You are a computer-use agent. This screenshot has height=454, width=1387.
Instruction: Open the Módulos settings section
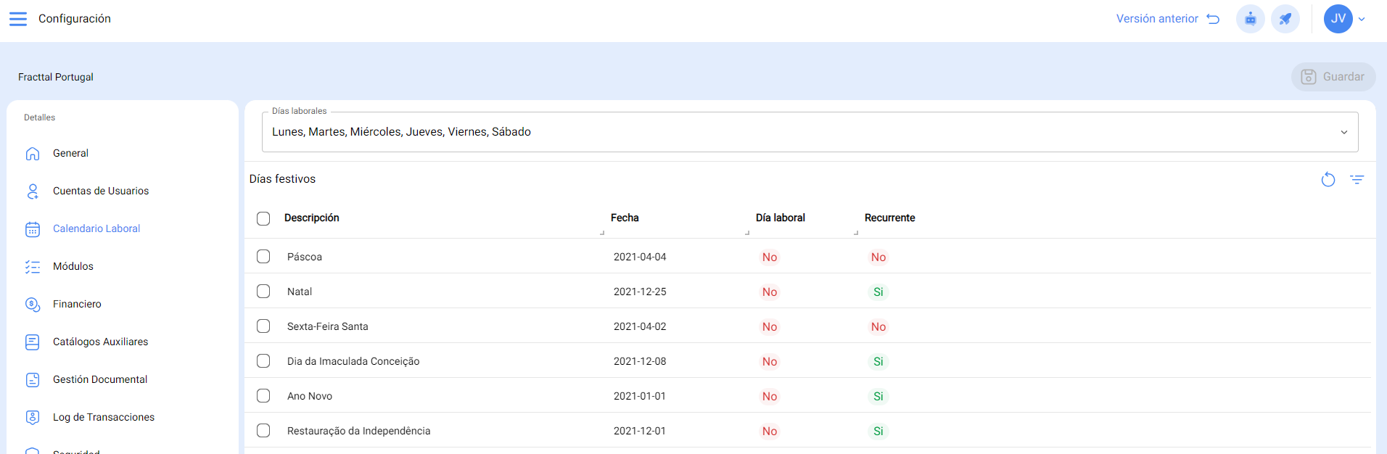pyautogui.click(x=73, y=266)
